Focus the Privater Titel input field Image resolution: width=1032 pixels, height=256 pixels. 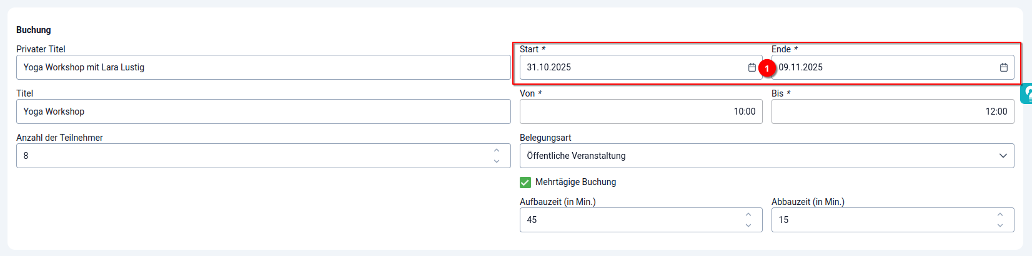(264, 67)
